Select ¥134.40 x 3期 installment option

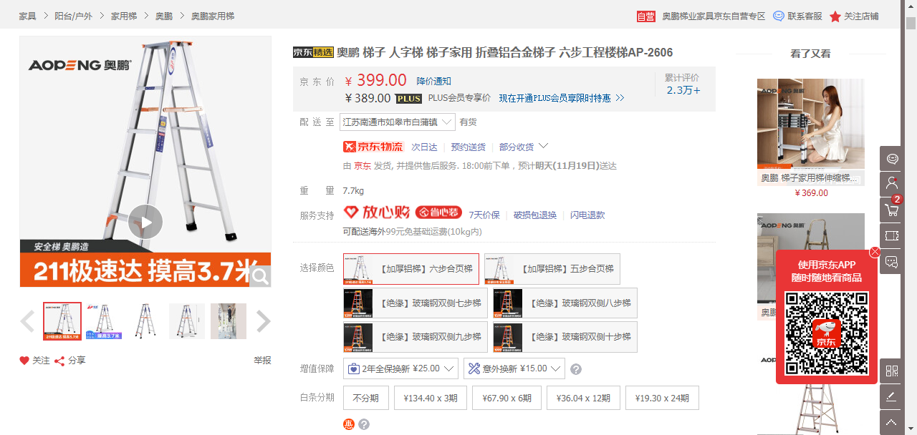[431, 398]
